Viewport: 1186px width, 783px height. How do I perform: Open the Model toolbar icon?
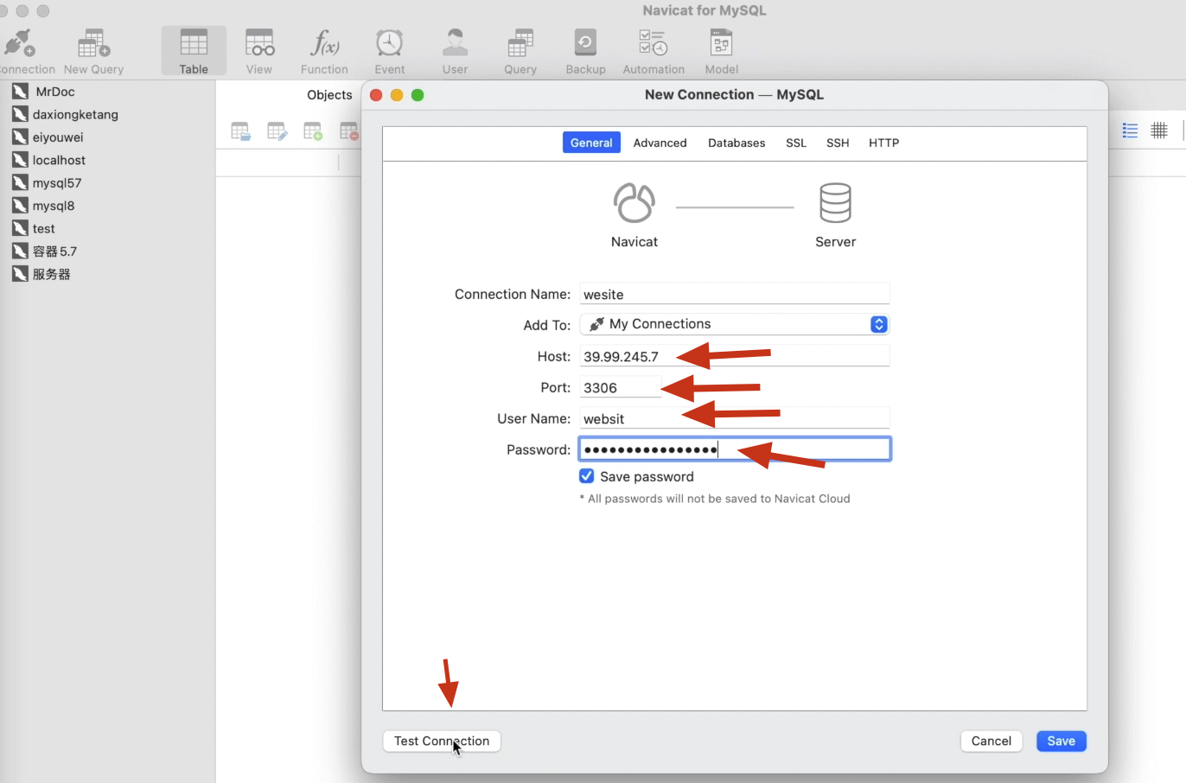click(721, 52)
